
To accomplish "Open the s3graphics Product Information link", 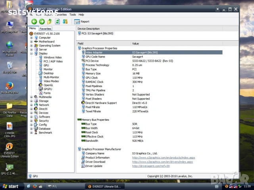I will (x=164, y=158).
